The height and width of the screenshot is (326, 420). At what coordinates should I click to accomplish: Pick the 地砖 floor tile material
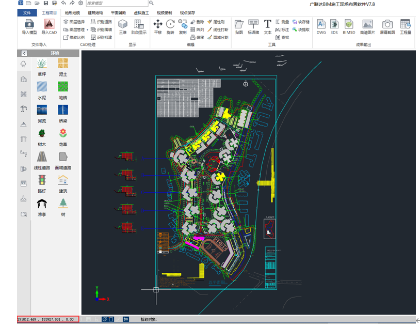coord(63,91)
